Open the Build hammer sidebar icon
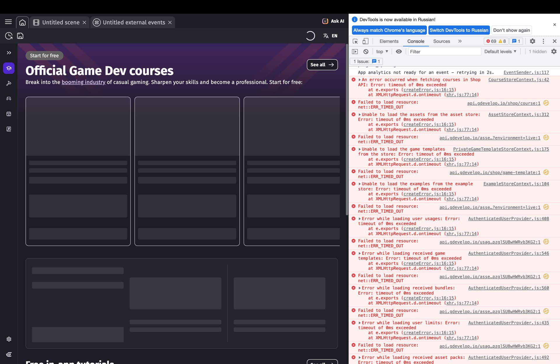The image size is (560, 364). click(x=9, y=83)
